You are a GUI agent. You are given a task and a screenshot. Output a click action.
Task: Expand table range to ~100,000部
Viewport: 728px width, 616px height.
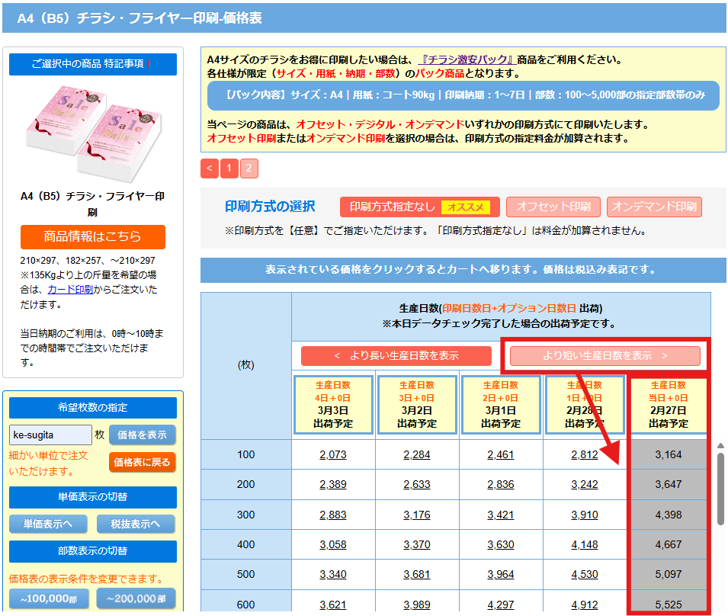pos(49,599)
